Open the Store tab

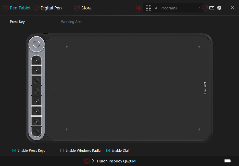tap(86, 8)
